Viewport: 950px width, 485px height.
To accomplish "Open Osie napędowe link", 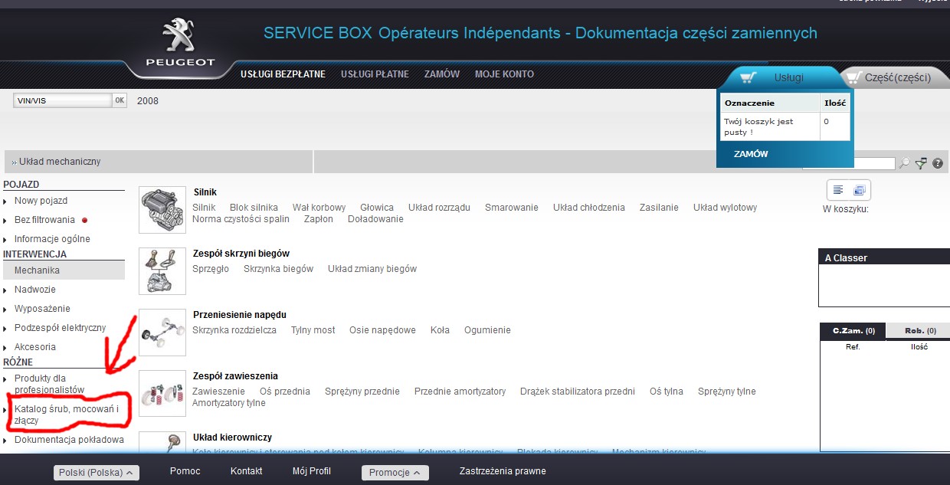I will click(382, 330).
